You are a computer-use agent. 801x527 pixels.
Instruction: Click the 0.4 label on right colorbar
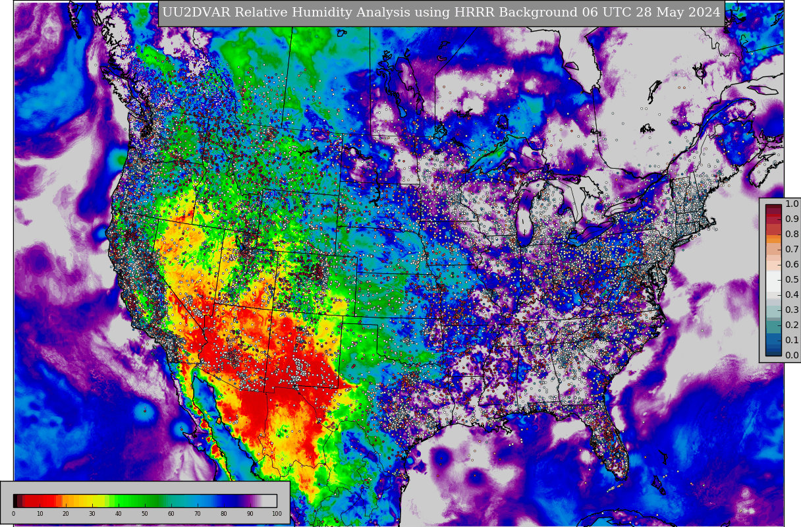[792, 295]
